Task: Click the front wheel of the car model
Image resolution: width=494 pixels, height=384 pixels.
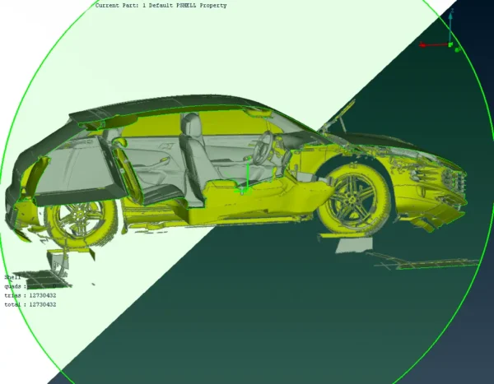Action: [354, 199]
